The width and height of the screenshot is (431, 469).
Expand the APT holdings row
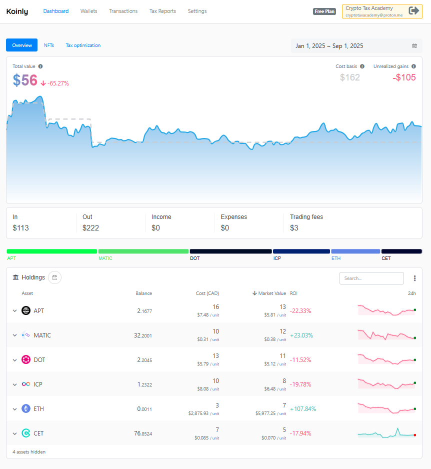(x=14, y=311)
